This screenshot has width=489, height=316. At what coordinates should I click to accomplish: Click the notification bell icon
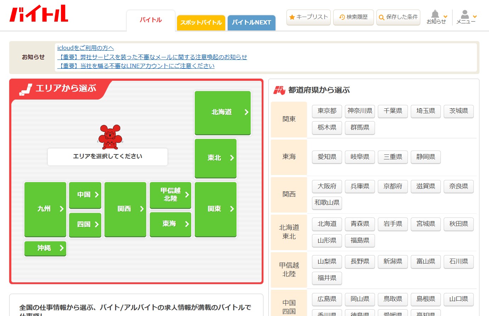pyautogui.click(x=435, y=14)
